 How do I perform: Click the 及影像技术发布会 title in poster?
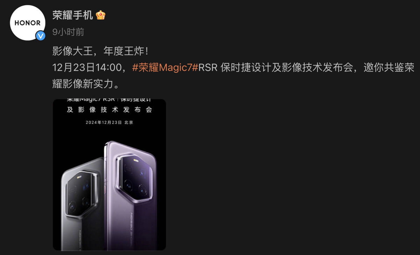pos(110,110)
